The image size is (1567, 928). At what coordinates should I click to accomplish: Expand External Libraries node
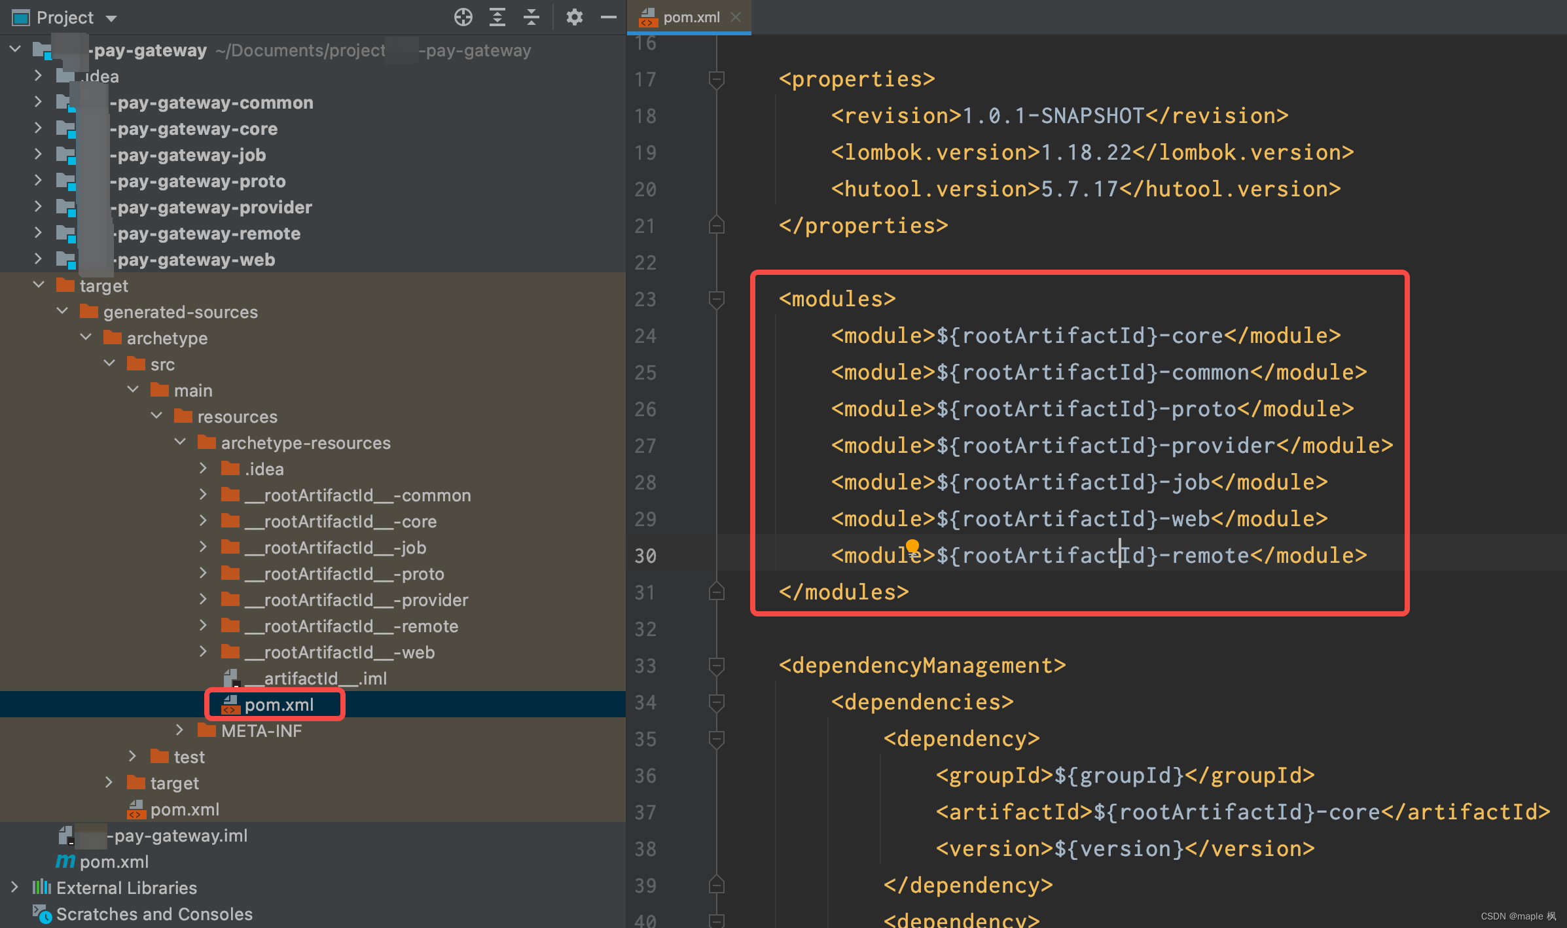[14, 887]
